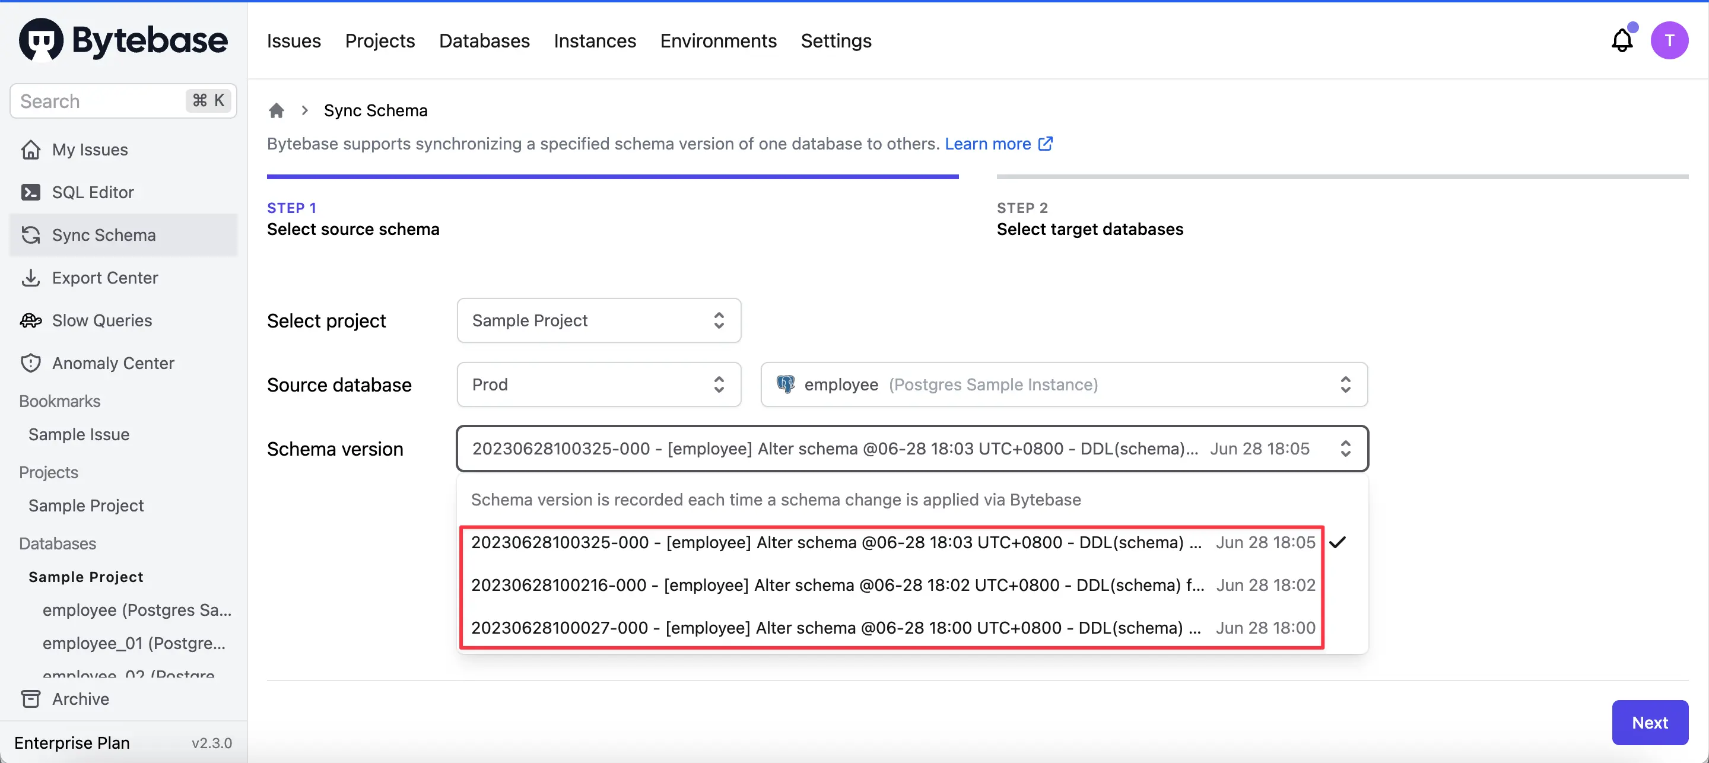Open the Select project dropdown
Image resolution: width=1709 pixels, height=763 pixels.
[x=598, y=320]
